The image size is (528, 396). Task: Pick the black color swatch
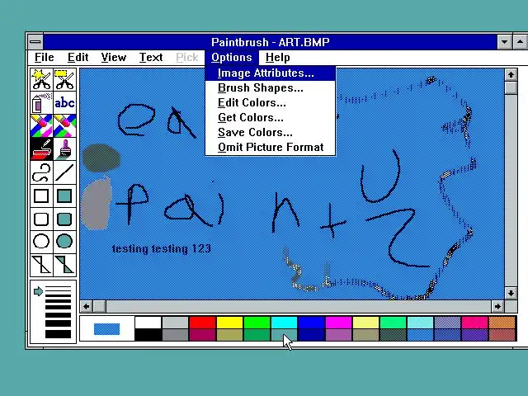tap(148, 335)
